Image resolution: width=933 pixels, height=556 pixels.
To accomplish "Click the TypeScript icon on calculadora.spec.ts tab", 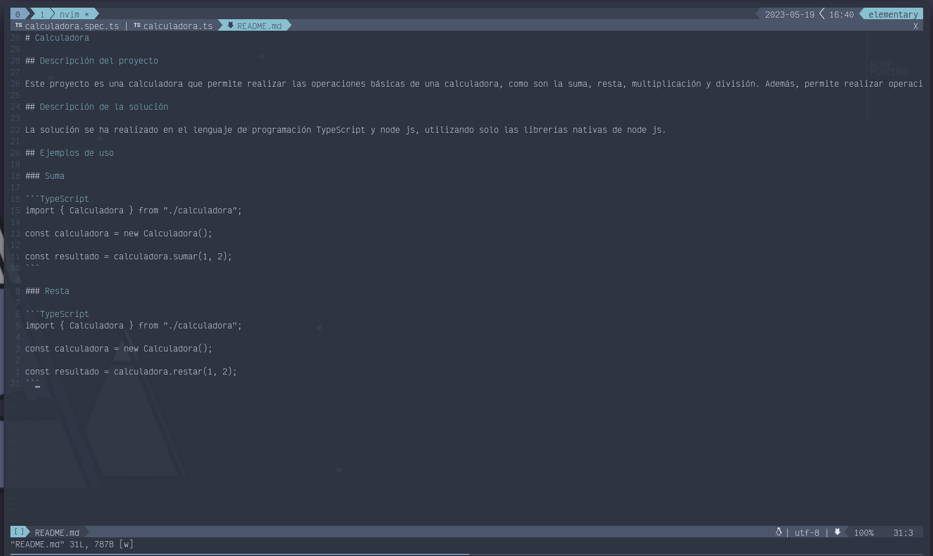I will (19, 25).
